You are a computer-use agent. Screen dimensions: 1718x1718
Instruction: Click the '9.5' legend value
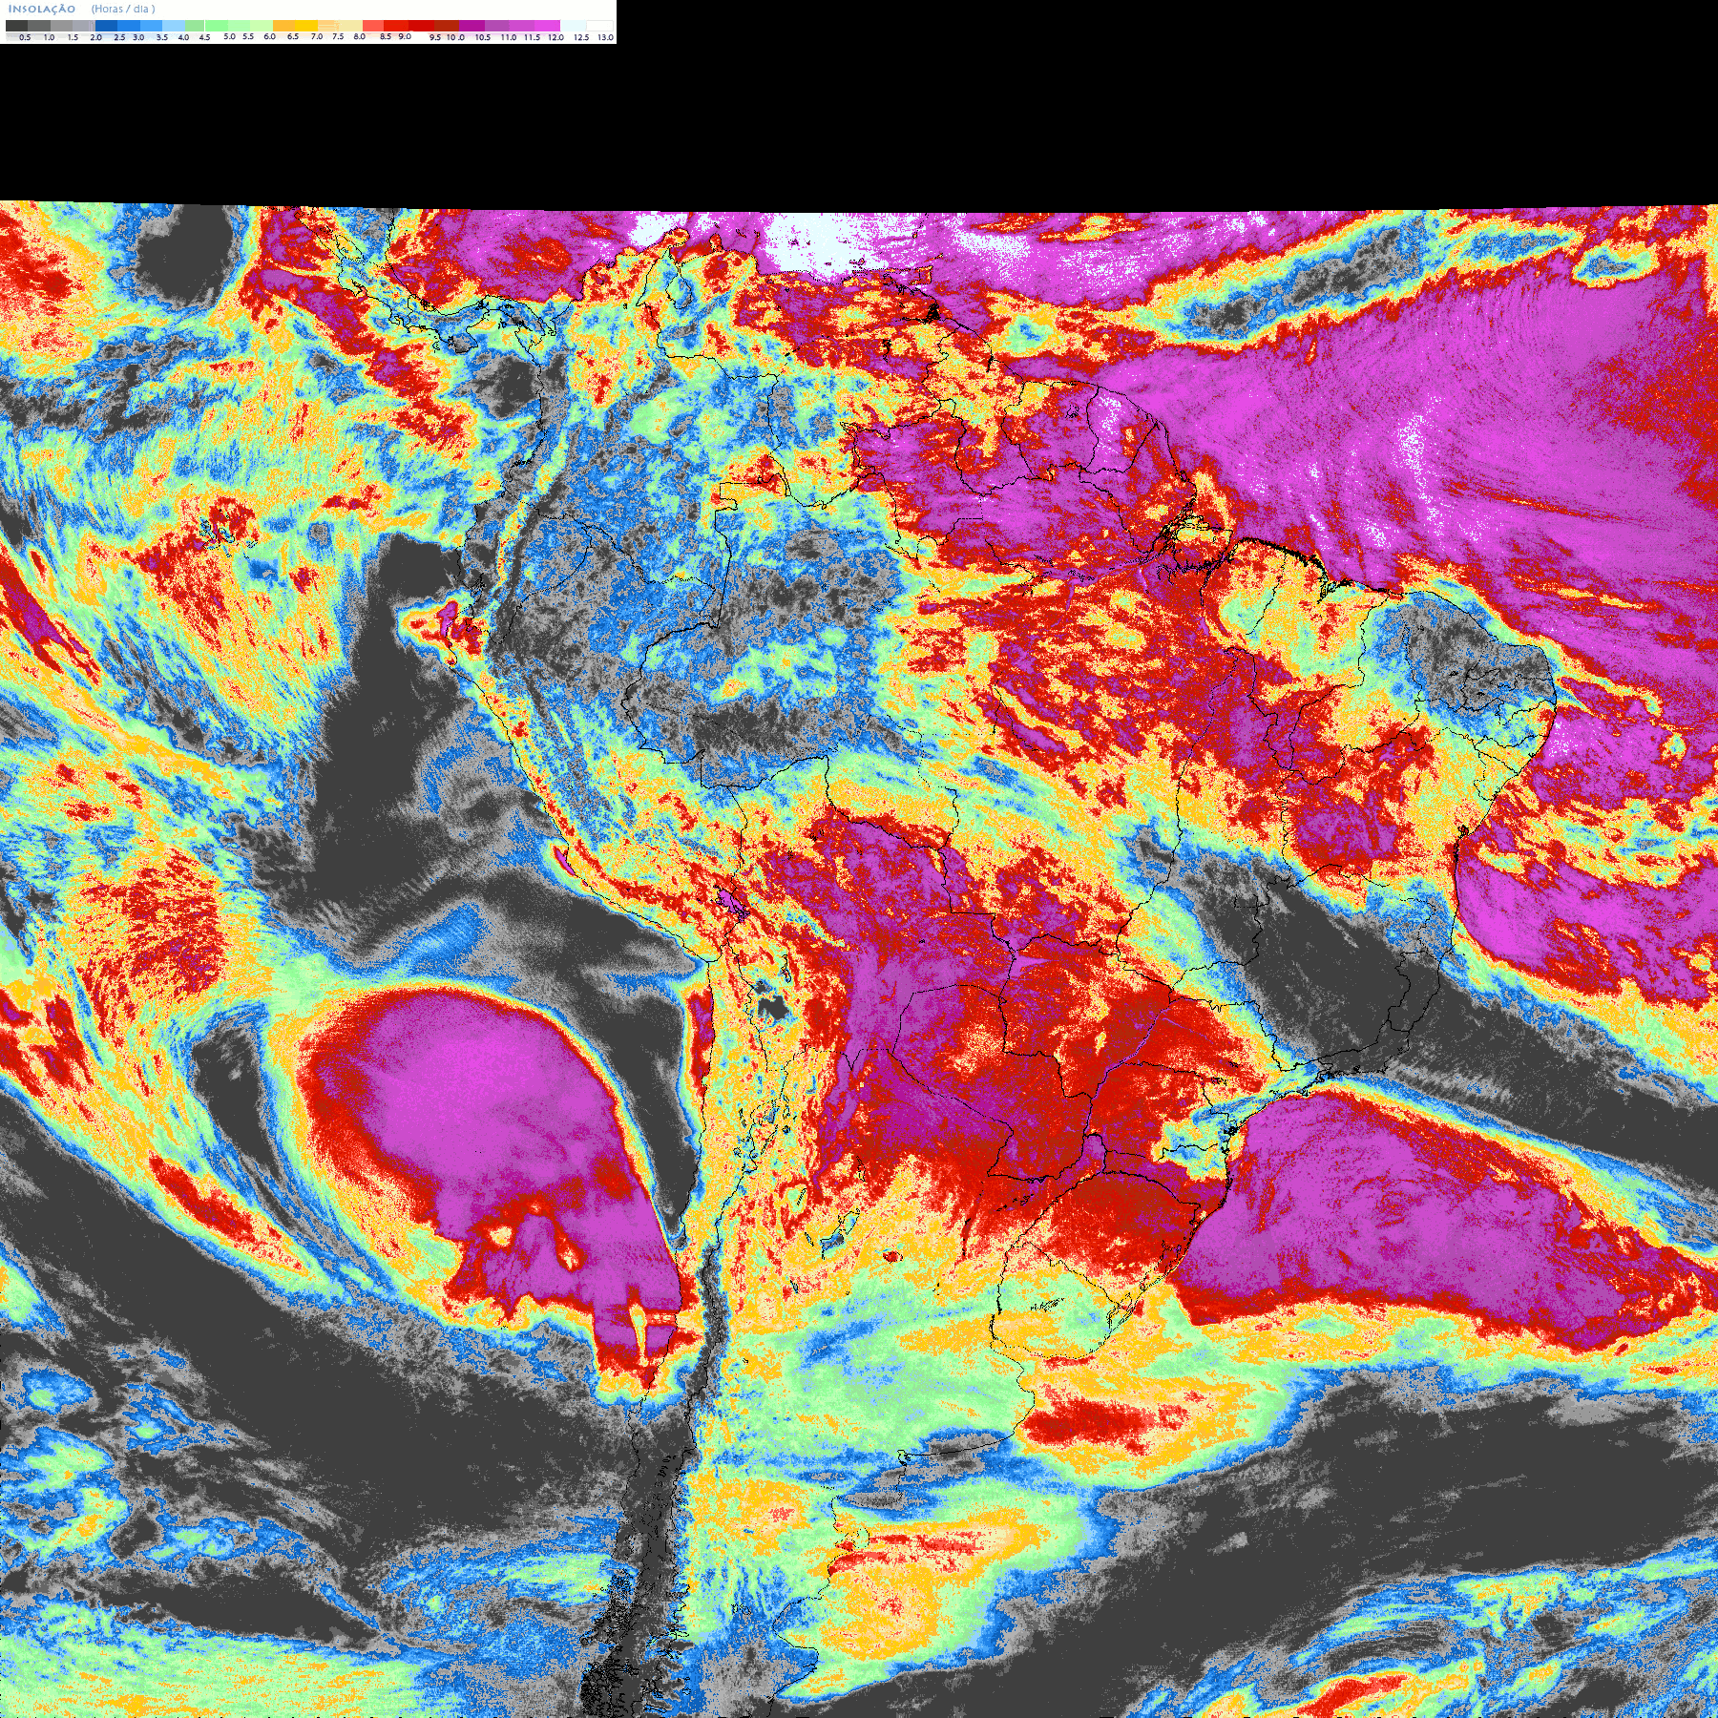coord(435,37)
